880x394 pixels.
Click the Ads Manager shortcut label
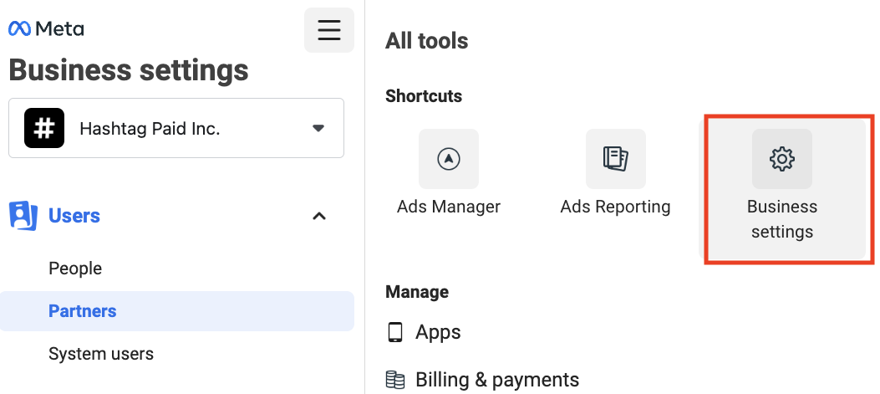click(449, 207)
